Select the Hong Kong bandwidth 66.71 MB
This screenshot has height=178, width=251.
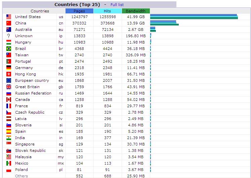point(136,74)
